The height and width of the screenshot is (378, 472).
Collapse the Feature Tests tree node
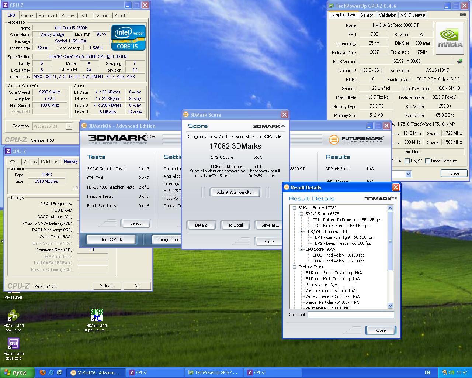pyautogui.click(x=294, y=267)
